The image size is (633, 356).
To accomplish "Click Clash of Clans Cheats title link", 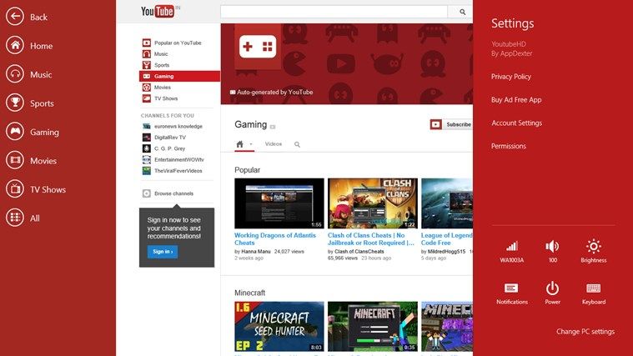I will pyautogui.click(x=371, y=239).
